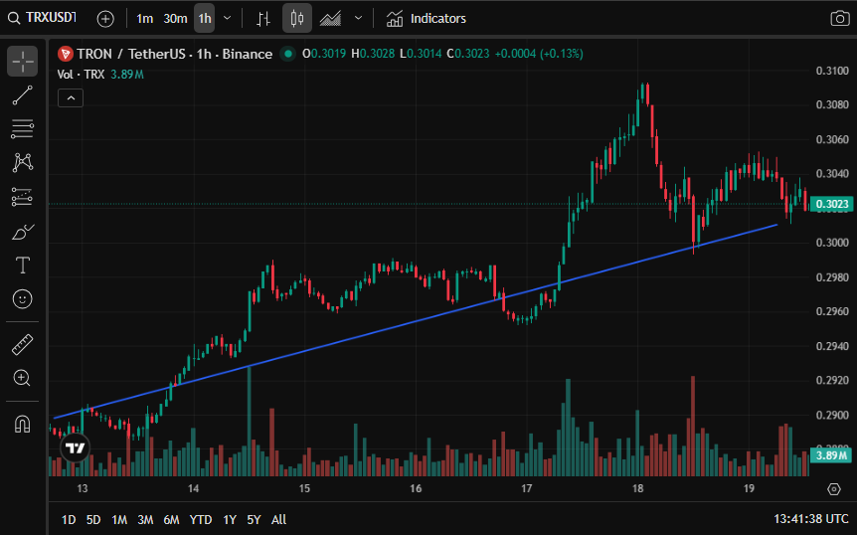Click the 3.89M volume axis label
The width and height of the screenshot is (857, 535).
pyautogui.click(x=831, y=455)
